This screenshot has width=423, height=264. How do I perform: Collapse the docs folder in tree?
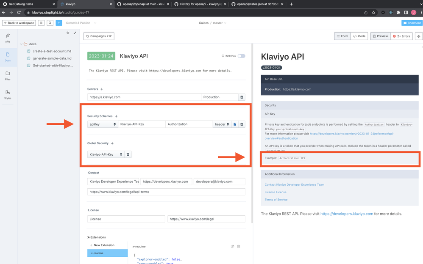pyautogui.click(x=21, y=44)
